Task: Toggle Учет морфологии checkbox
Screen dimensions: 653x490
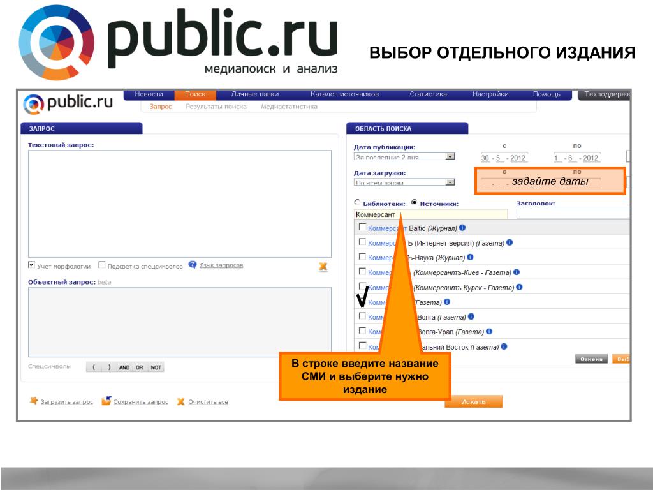Action: [31, 265]
